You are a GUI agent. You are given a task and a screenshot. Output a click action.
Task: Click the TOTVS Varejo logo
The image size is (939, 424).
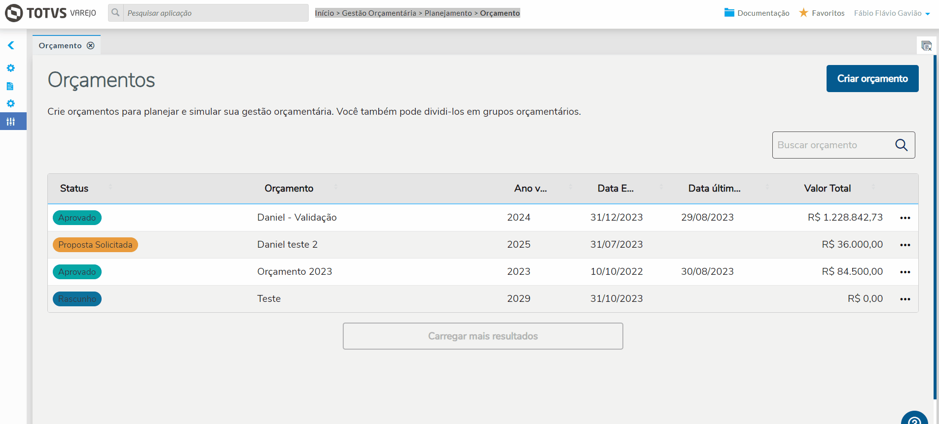pyautogui.click(x=50, y=13)
